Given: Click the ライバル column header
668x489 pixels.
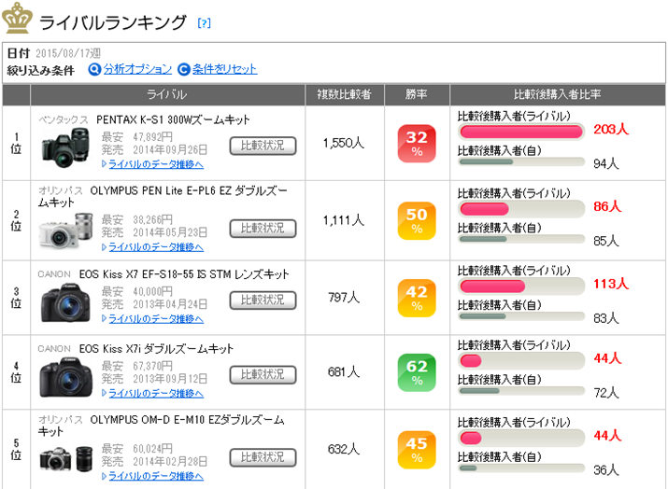Looking at the screenshot, I should click(x=167, y=94).
